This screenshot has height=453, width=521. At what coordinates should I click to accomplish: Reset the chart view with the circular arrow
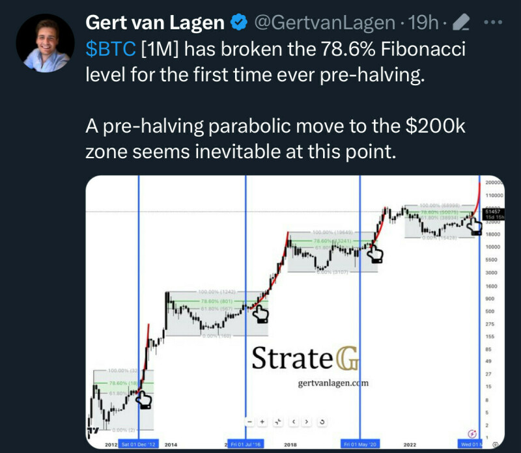click(x=322, y=422)
